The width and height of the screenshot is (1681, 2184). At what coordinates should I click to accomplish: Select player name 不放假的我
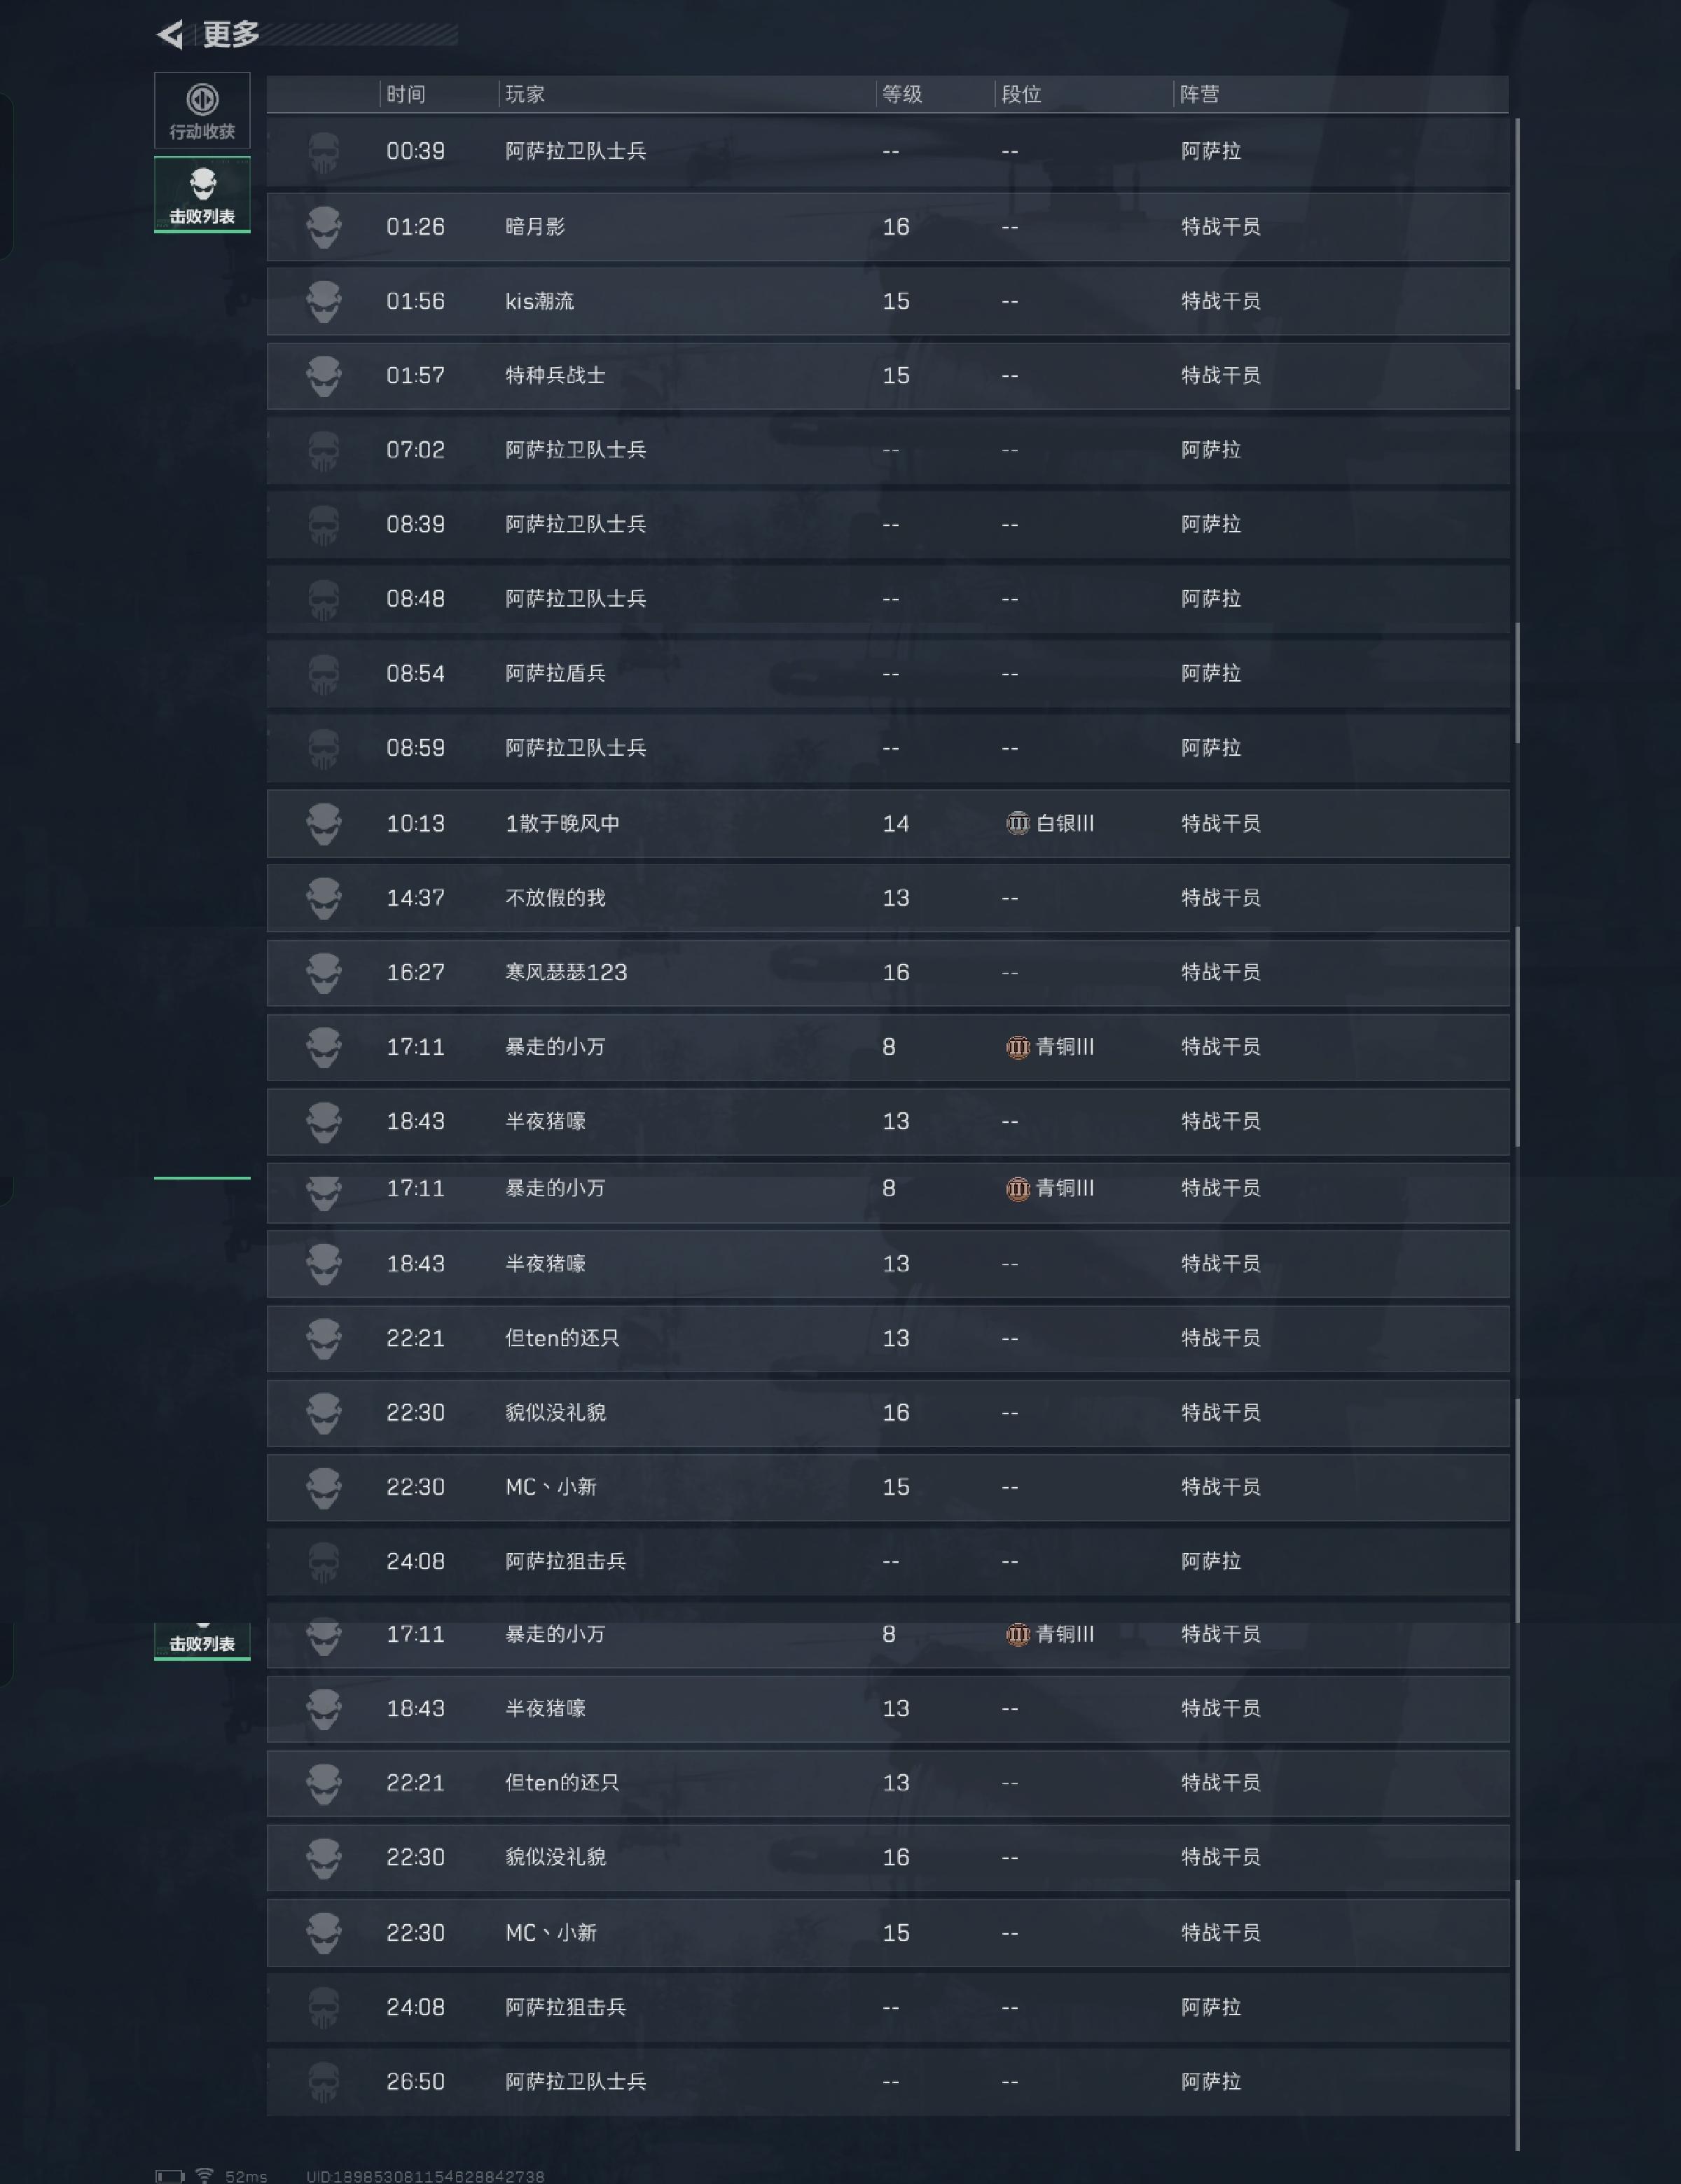555,898
